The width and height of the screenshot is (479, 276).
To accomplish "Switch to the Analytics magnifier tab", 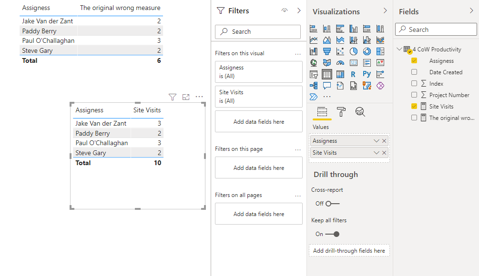I will (360, 112).
